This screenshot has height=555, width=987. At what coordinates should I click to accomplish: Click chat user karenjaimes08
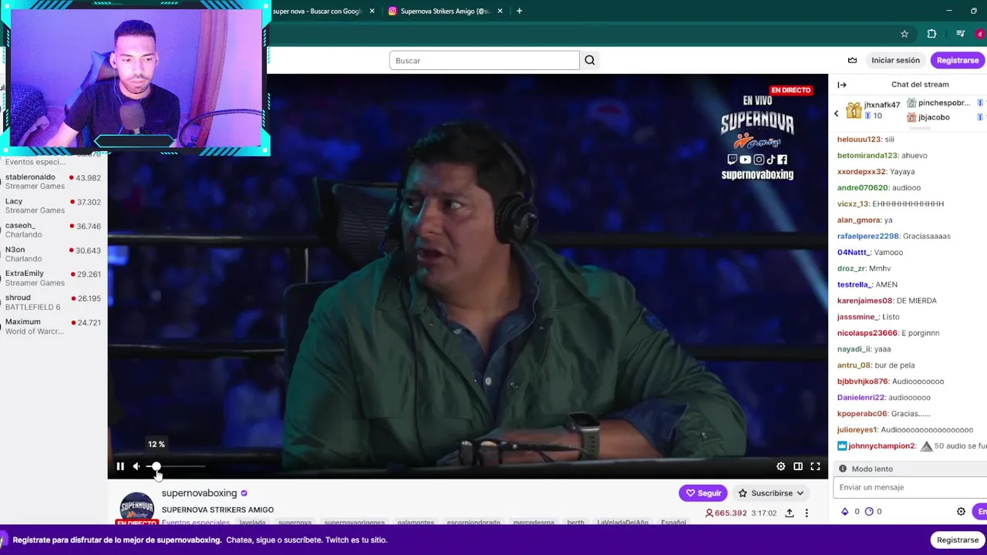[865, 301]
